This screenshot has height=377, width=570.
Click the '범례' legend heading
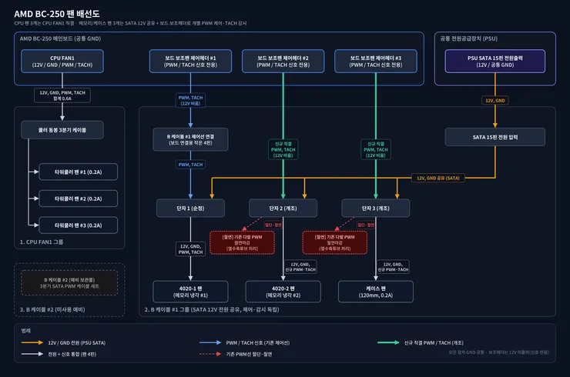(x=26, y=331)
